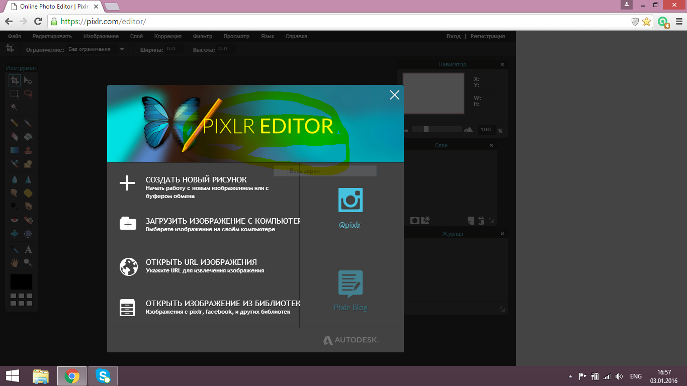Screen dimensions: 687x386
Task: Open the Справка menu
Action: [296, 36]
